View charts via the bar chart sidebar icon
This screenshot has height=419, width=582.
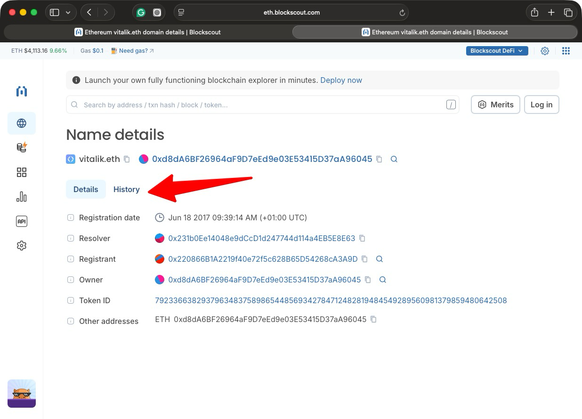(x=22, y=197)
